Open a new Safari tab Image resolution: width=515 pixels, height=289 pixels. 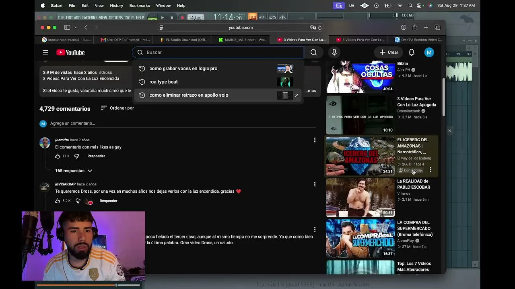pyautogui.click(x=426, y=27)
